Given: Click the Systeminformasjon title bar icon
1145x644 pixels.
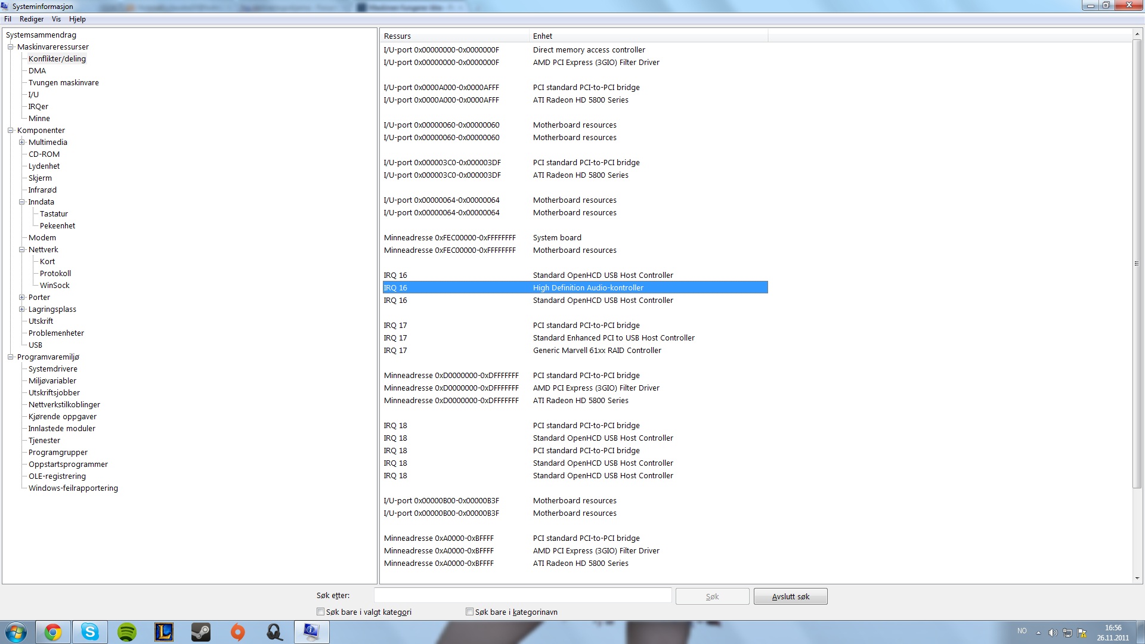Looking at the screenshot, I should click(5, 6).
